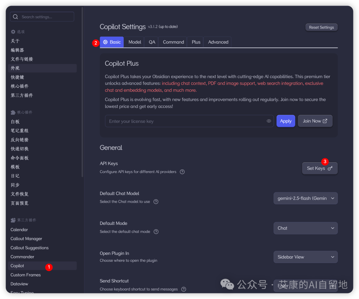359x299 pixels.
Task: Switch to the Command tab
Action: 173,42
